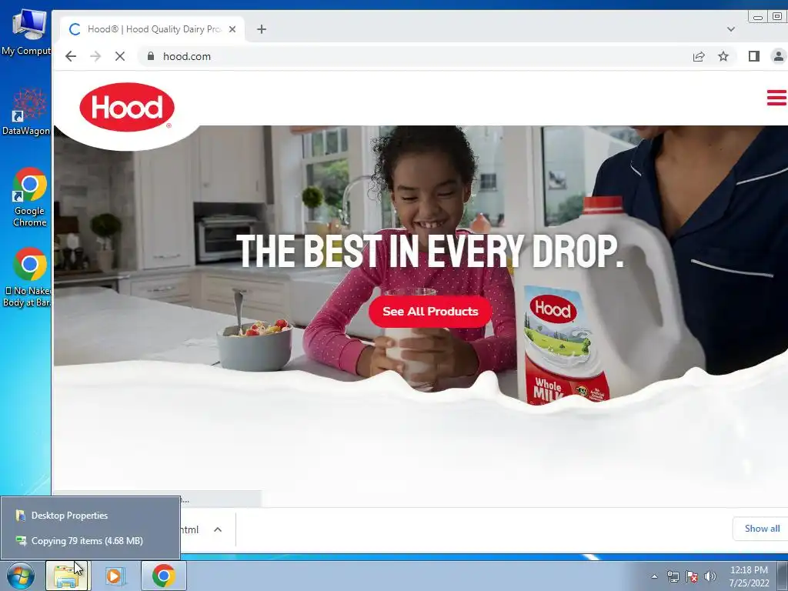Screen dimensions: 788x591
Task: Open My Computer desktop icon
Action: [26, 31]
